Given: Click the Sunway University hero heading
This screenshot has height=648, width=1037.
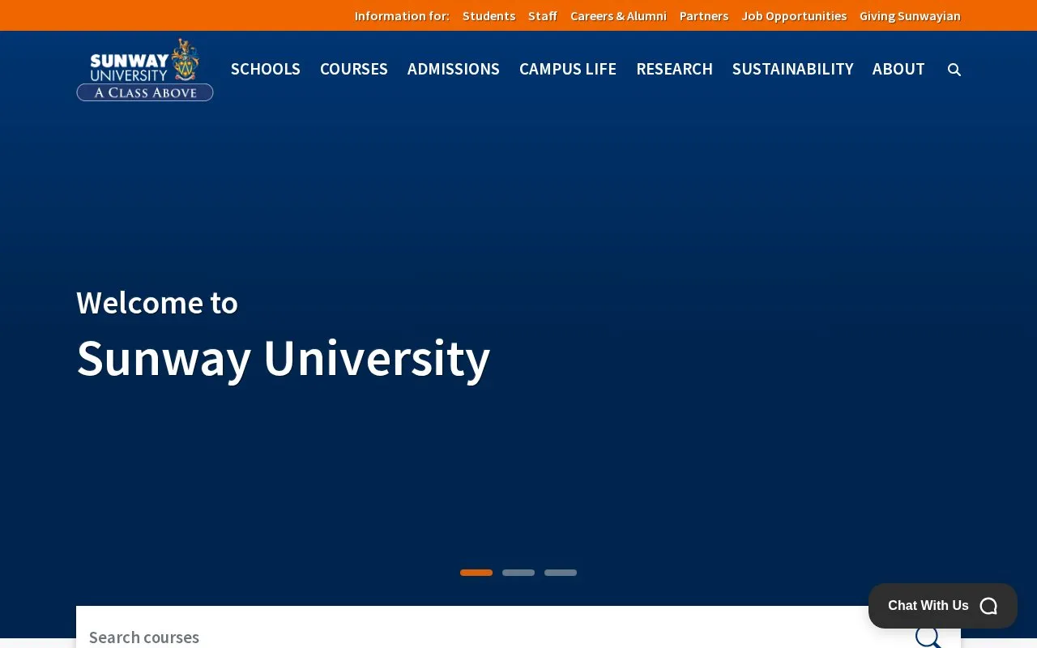Looking at the screenshot, I should pos(284,358).
